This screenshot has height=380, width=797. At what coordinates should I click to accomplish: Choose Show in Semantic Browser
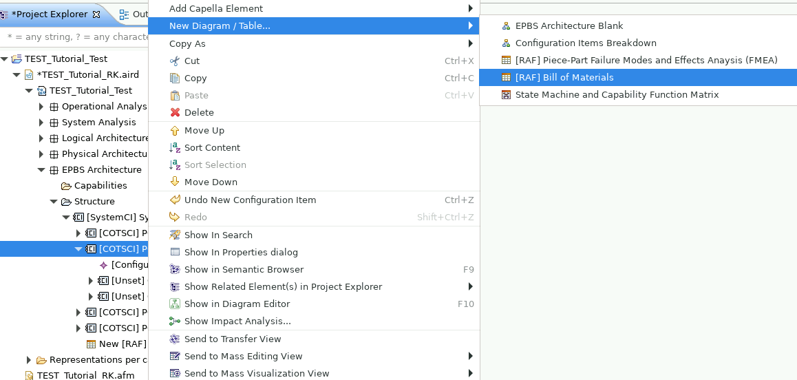314,270
